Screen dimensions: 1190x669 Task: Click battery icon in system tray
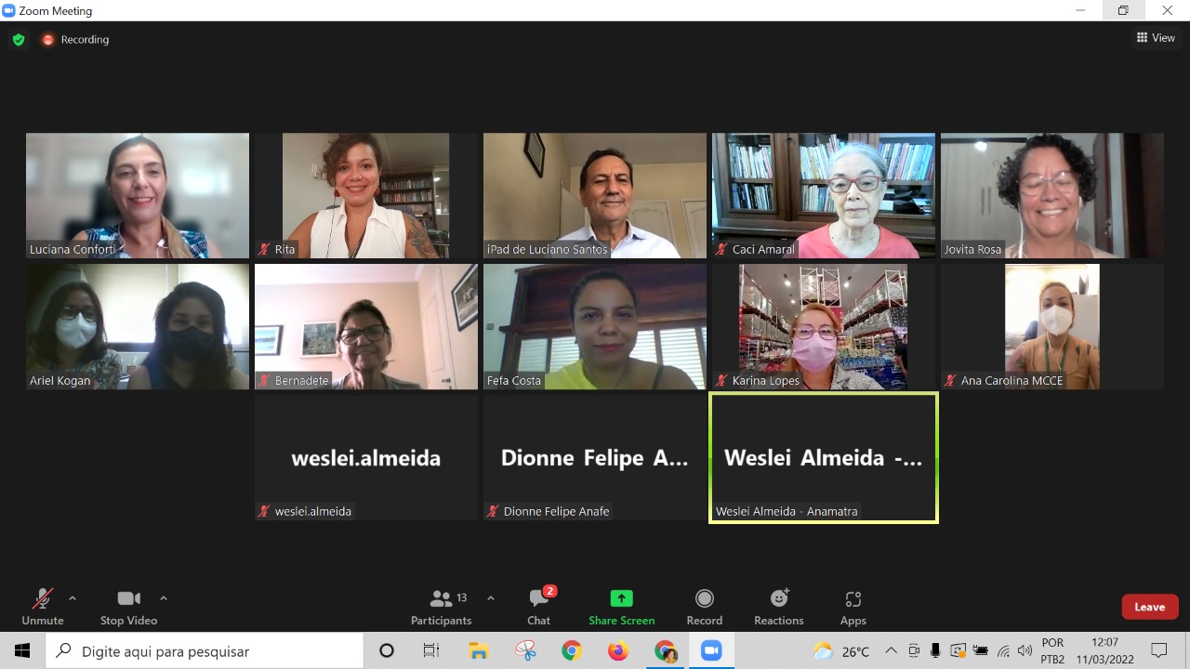point(980,651)
